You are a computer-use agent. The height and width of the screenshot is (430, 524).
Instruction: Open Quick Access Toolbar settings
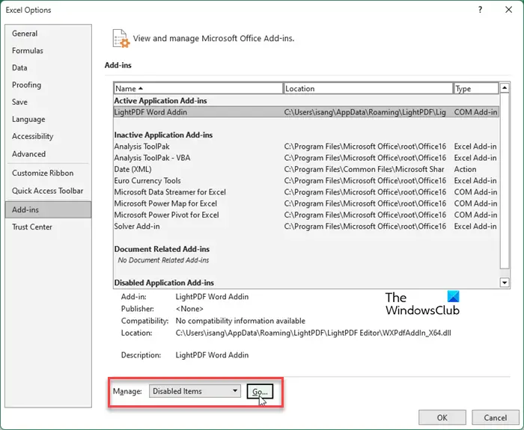(48, 191)
